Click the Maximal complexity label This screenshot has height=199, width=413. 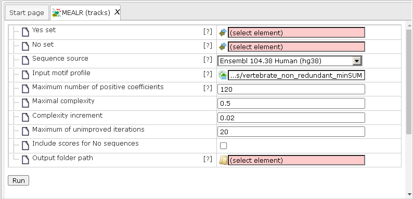click(x=63, y=101)
